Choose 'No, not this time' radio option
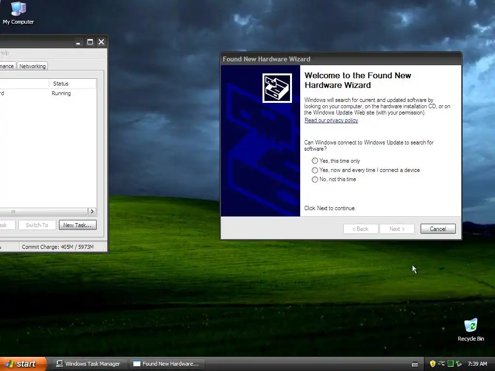The image size is (495, 371). coord(315,179)
